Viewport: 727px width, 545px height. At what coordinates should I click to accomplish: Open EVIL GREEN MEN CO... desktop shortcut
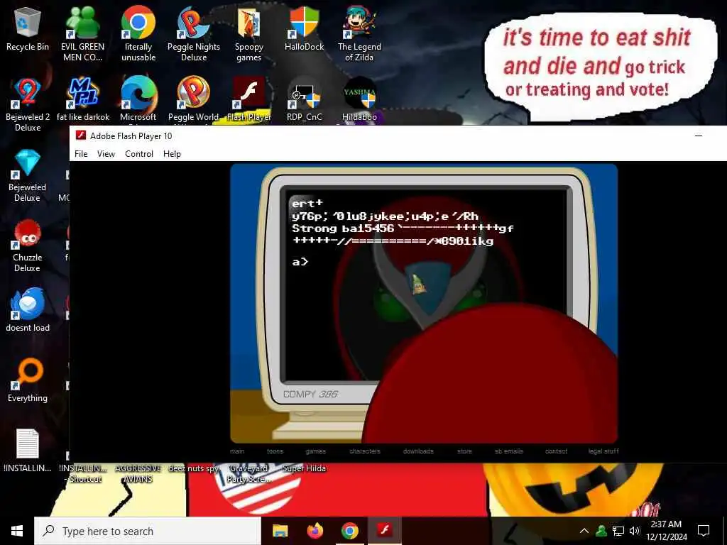coord(82,33)
